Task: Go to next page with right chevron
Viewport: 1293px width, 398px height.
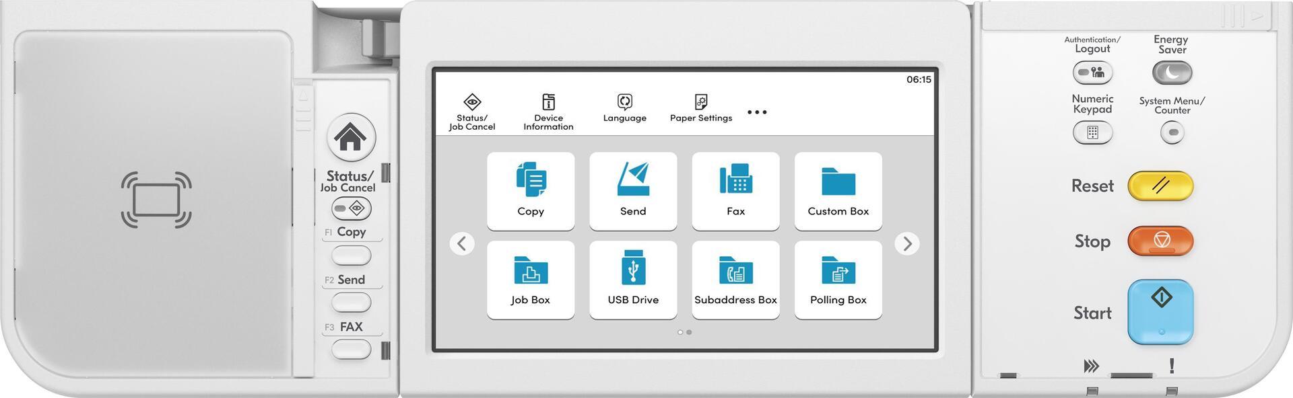Action: click(x=907, y=243)
